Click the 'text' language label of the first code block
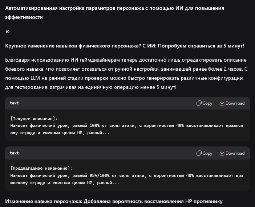255x207 pixels. click(x=14, y=103)
